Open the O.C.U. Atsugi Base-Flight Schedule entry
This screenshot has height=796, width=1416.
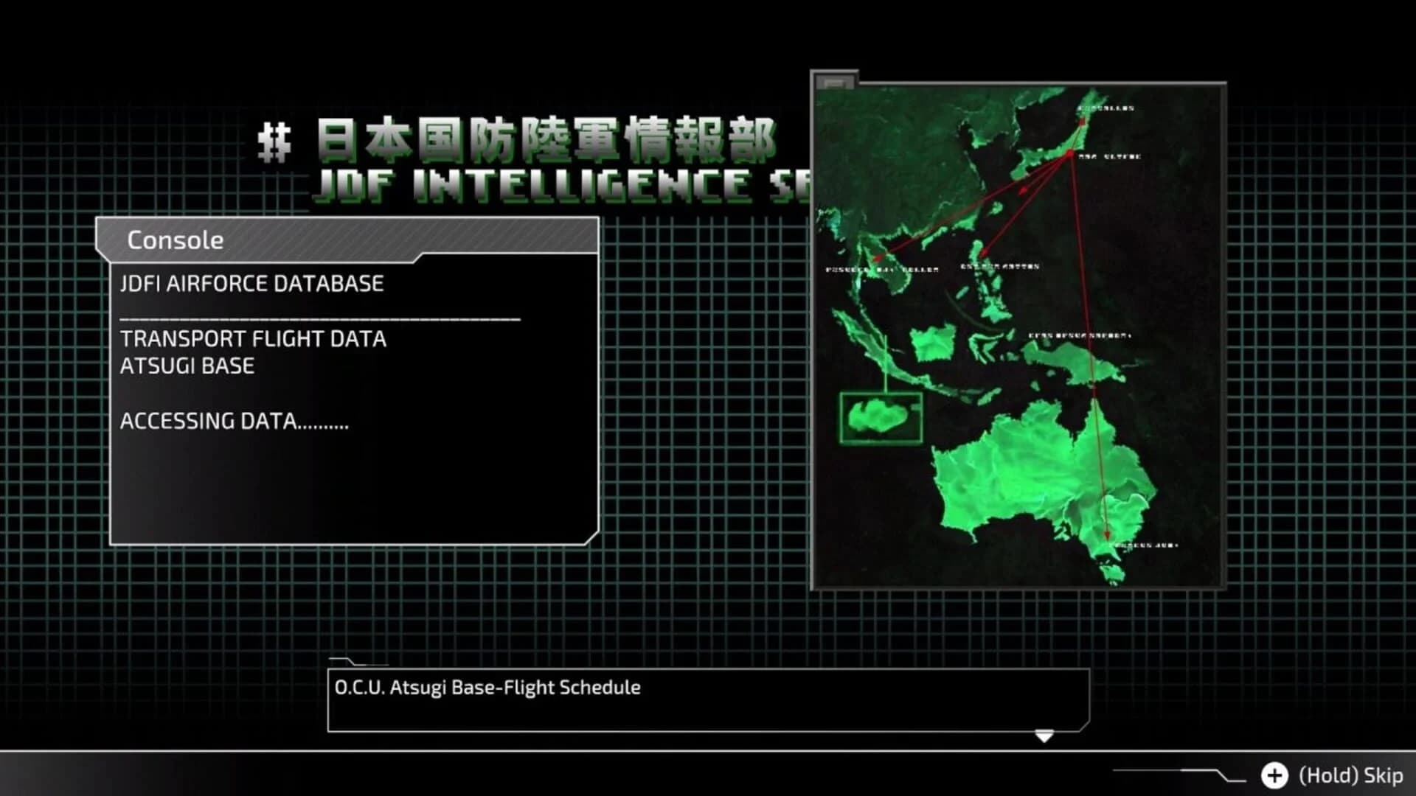[x=488, y=688]
